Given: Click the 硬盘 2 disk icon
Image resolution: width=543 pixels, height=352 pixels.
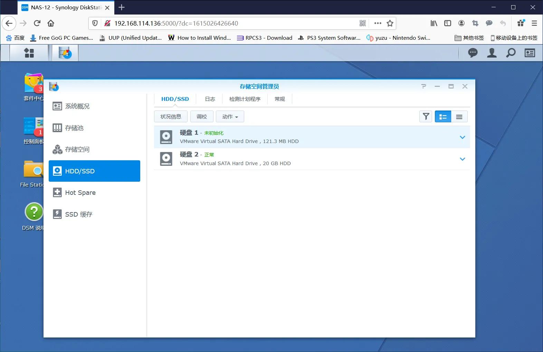Looking at the screenshot, I should (x=166, y=159).
